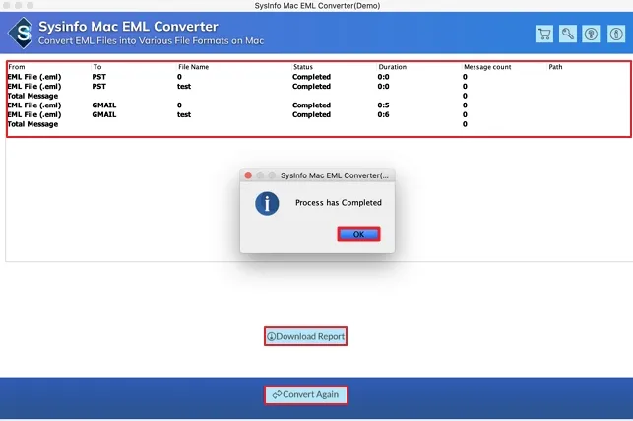This screenshot has width=633, height=421.
Task: Click the Download Report button
Action: click(305, 336)
